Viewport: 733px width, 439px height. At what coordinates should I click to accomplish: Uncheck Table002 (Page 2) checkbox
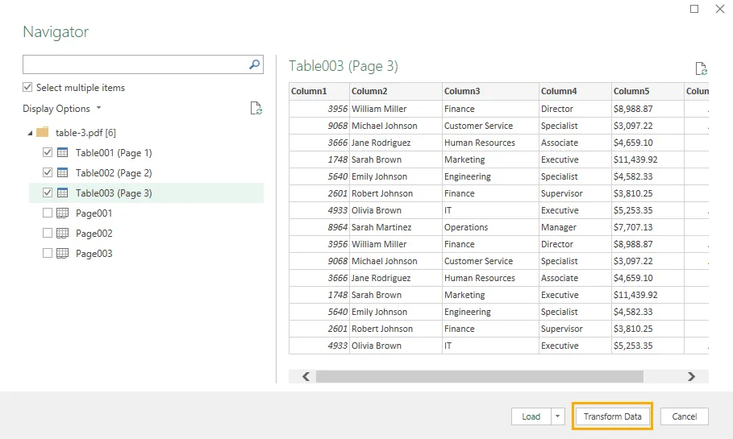[48, 172]
